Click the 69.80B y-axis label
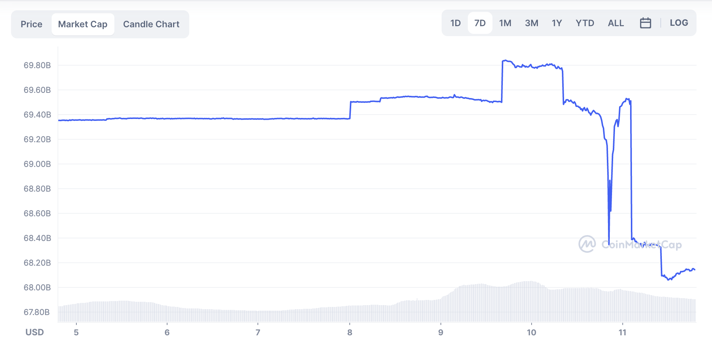This screenshot has height=339, width=712. tap(37, 66)
